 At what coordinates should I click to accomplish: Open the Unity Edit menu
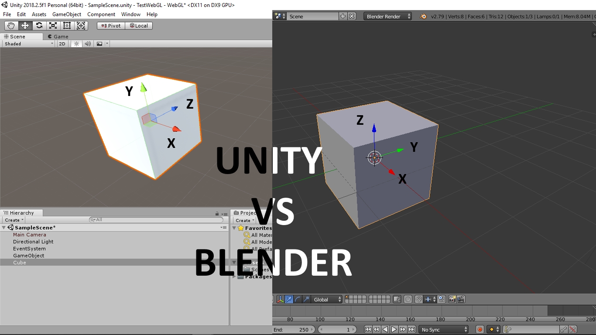pos(21,14)
